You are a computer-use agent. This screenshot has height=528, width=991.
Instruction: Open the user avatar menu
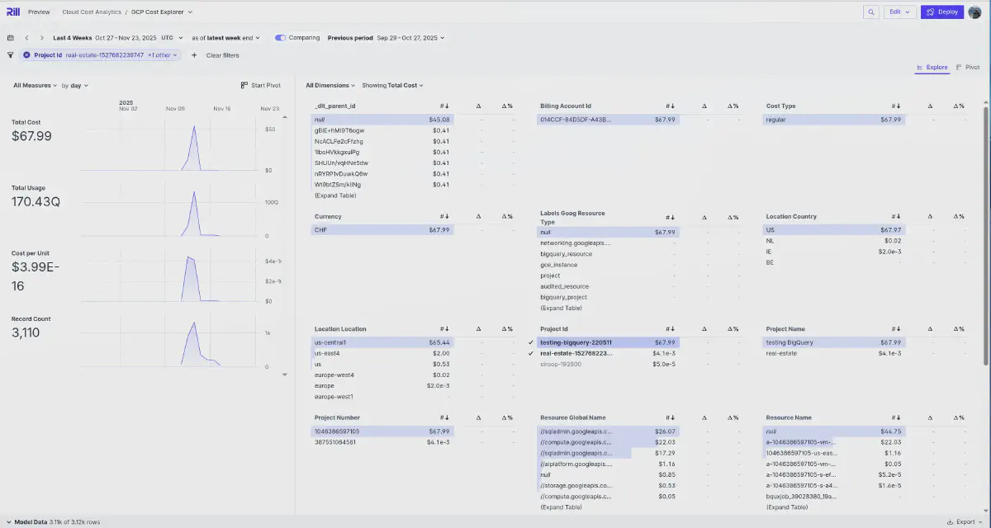(976, 12)
